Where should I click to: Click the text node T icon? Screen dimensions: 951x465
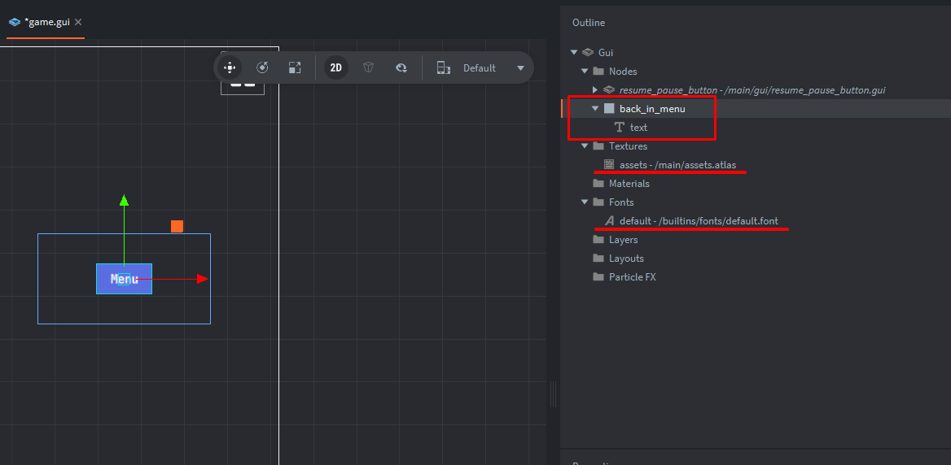[620, 128]
